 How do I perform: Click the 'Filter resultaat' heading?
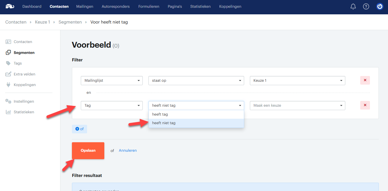pyautogui.click(x=87, y=175)
